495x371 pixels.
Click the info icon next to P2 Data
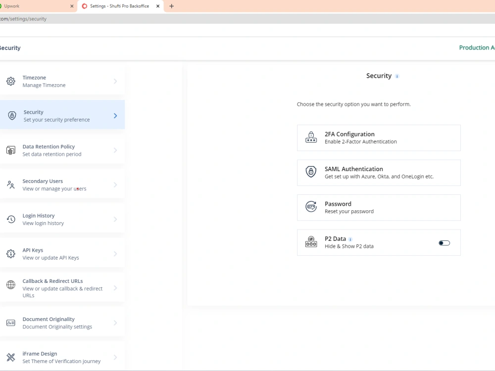(x=350, y=239)
